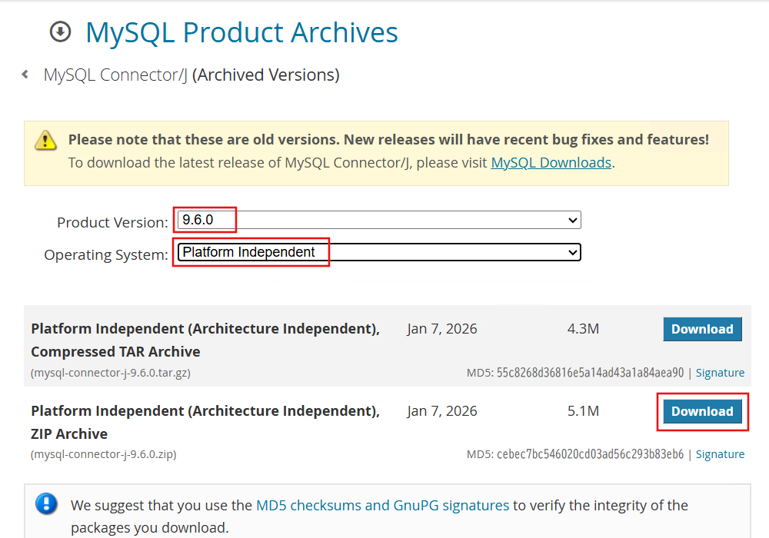
Task: Click the Product Version label
Action: pyautogui.click(x=112, y=222)
